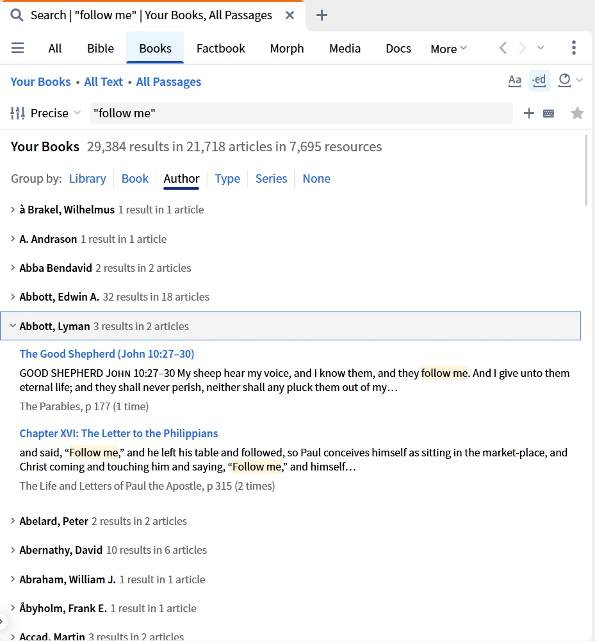Switch to the Morph search tab
The image size is (595, 641).
click(287, 48)
